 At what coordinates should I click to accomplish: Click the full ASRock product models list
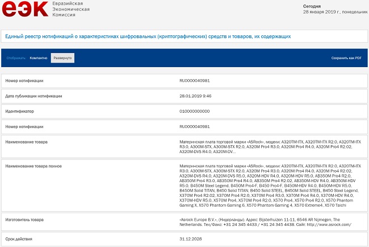point(270,186)
